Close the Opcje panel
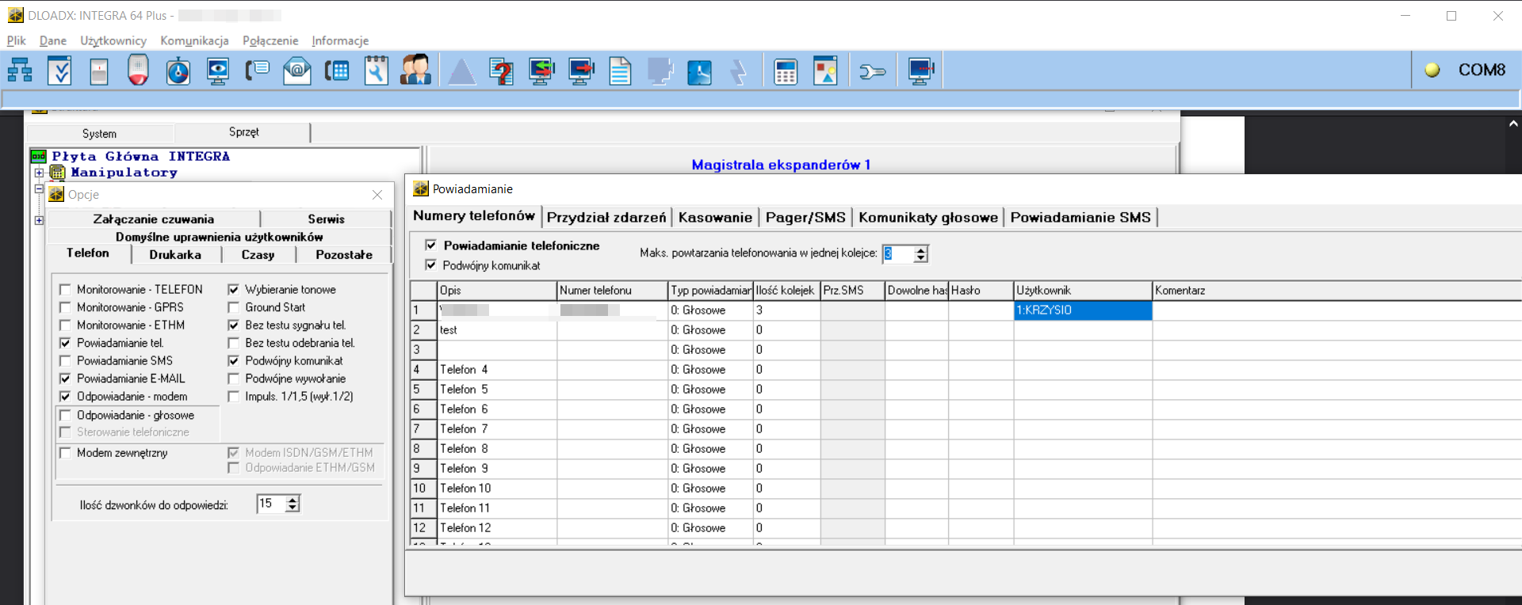 (x=377, y=195)
